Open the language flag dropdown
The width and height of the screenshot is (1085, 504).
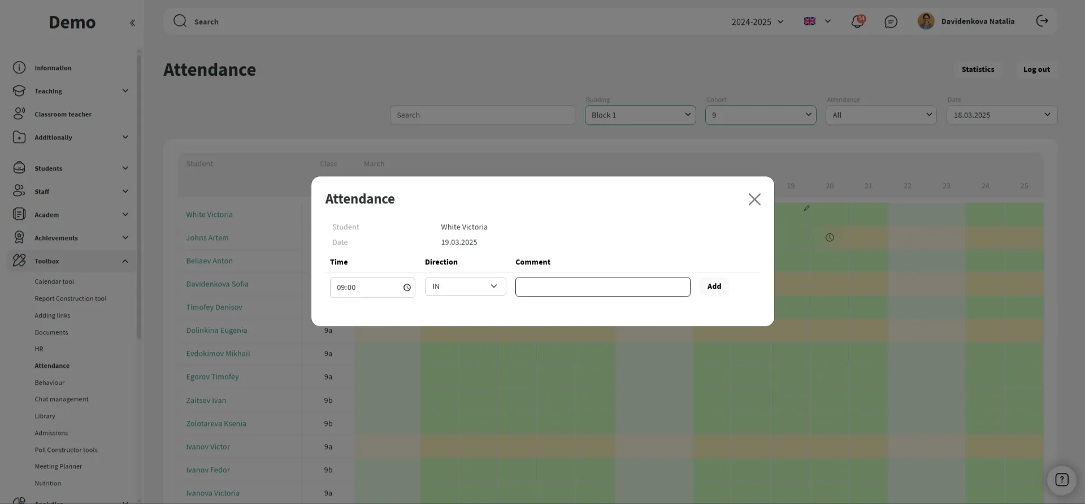click(x=817, y=21)
